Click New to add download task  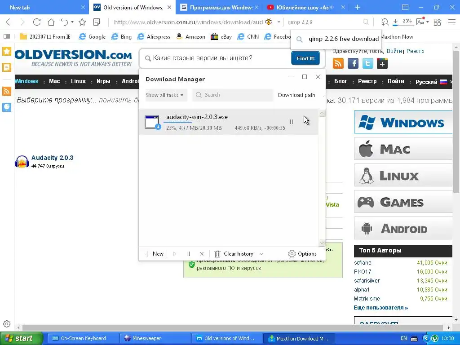click(154, 254)
